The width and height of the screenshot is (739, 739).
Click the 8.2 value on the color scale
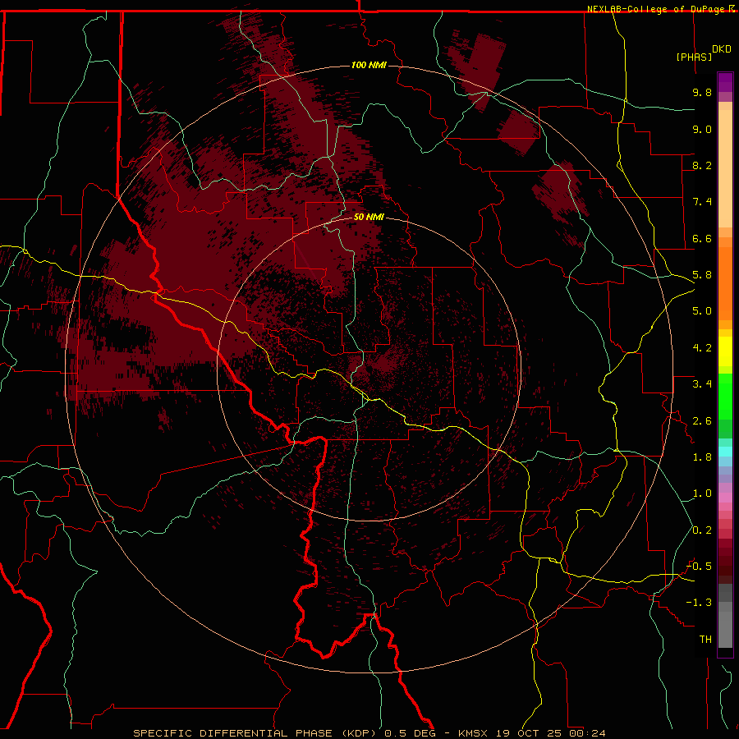702,165
